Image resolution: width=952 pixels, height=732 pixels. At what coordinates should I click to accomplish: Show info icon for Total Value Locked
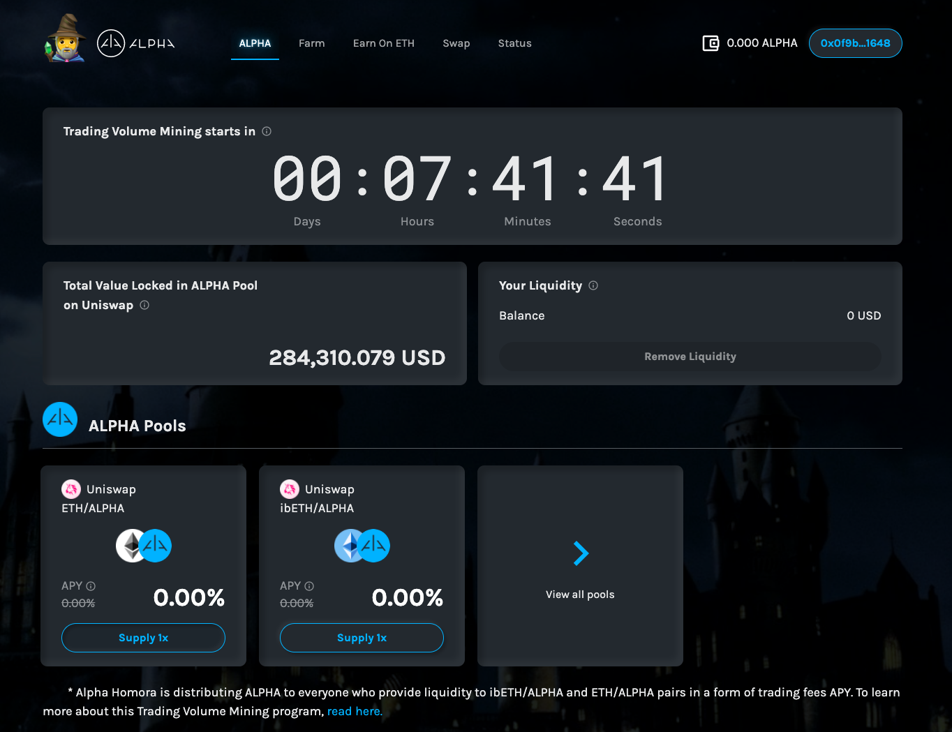[144, 305]
